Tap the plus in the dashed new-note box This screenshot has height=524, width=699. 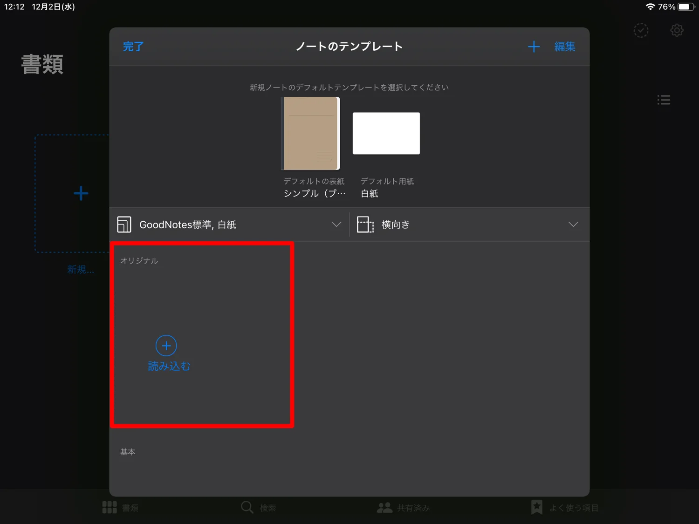coord(80,193)
